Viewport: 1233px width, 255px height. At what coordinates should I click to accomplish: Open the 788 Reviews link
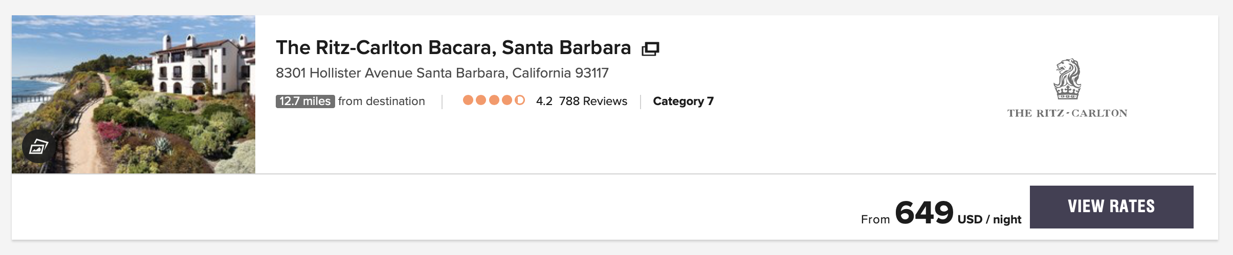click(x=593, y=101)
